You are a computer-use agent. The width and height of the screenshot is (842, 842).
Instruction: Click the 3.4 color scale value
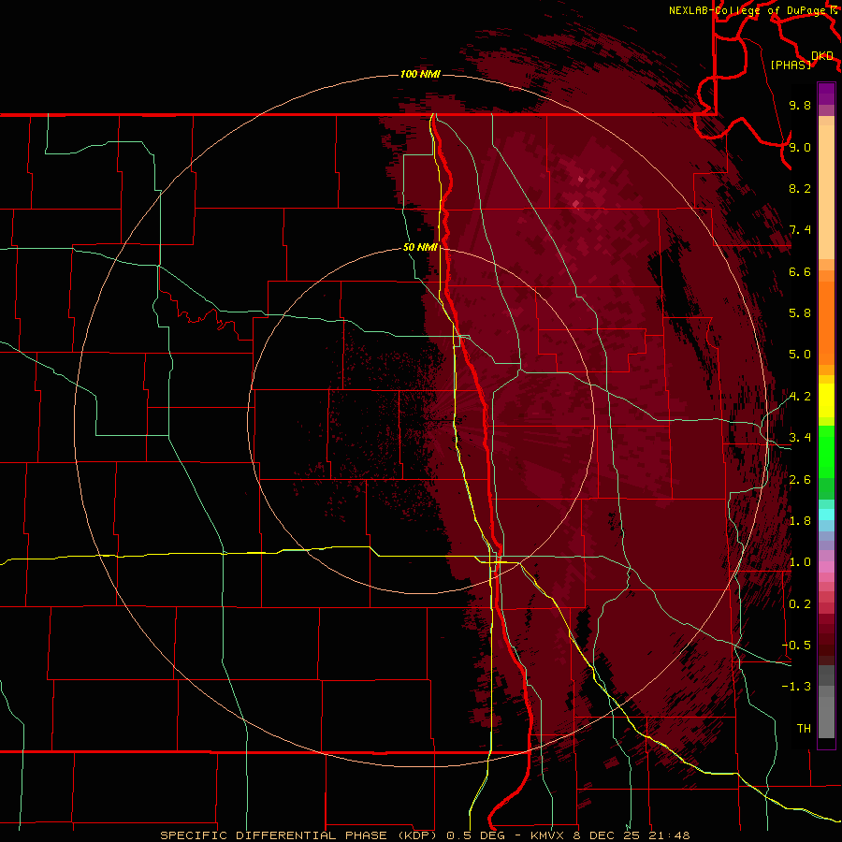click(x=800, y=438)
